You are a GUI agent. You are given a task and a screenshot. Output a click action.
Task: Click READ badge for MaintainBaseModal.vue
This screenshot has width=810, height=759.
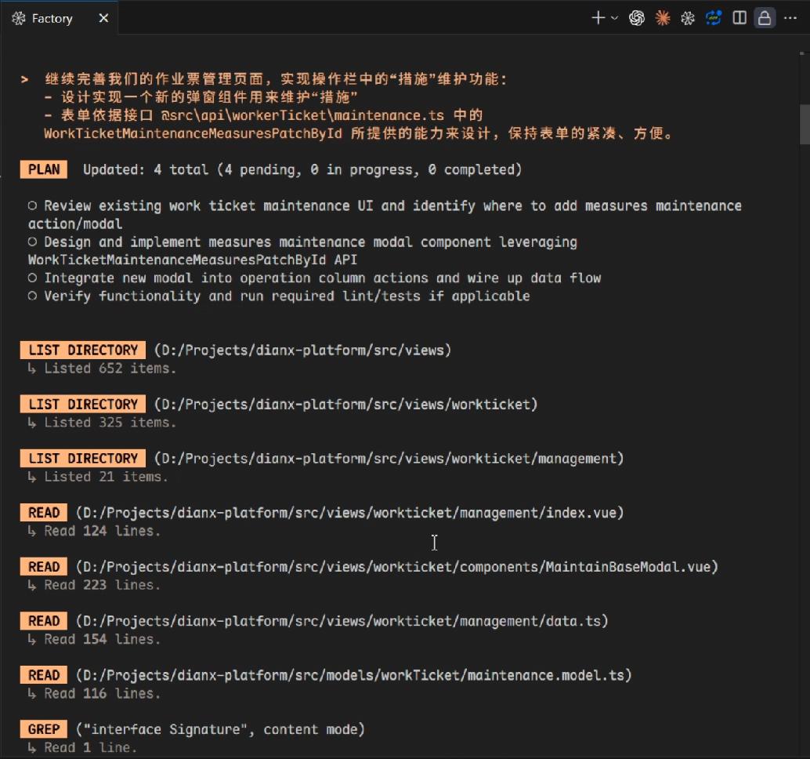click(x=44, y=567)
